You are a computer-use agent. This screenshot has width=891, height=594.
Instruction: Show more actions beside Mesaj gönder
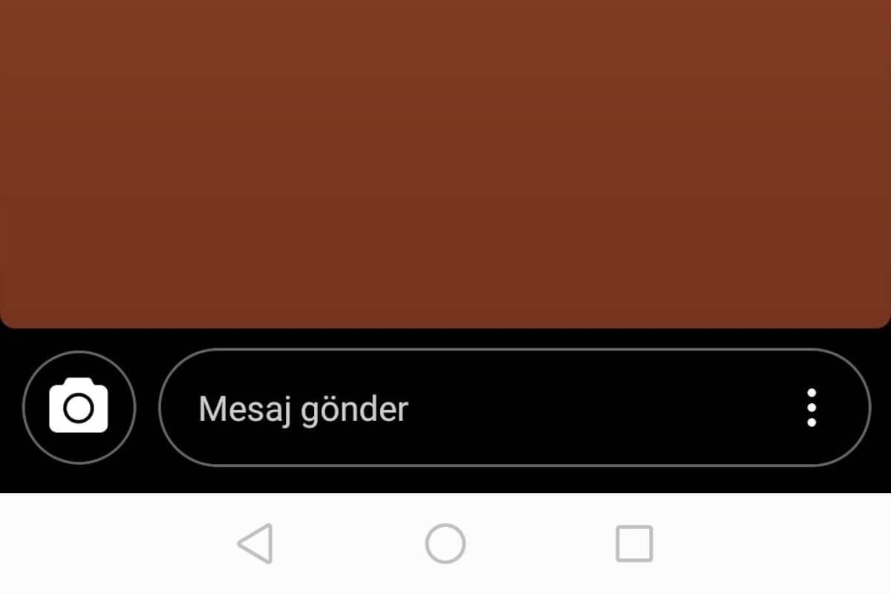pos(812,408)
